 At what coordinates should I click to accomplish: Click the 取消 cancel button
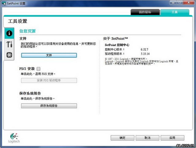tap(148, 138)
